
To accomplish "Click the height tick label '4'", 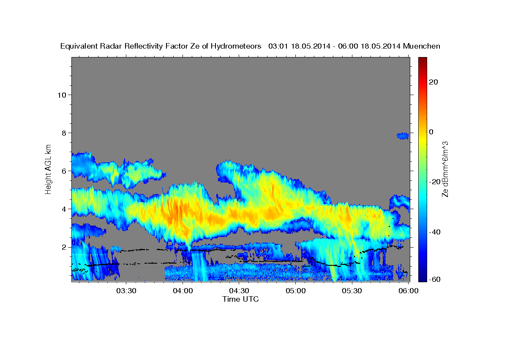I will click(x=63, y=209).
